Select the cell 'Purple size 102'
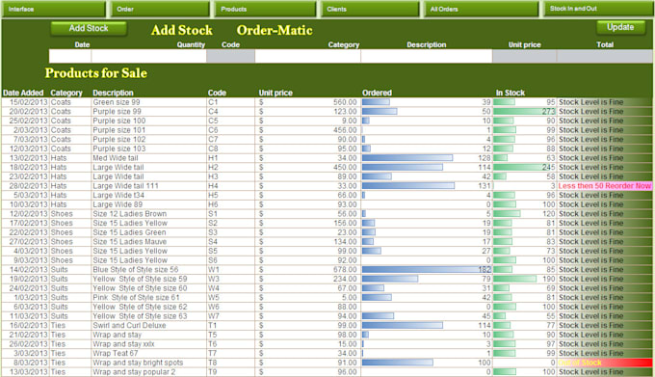Image resolution: width=655 pixels, height=377 pixels. [x=149, y=139]
